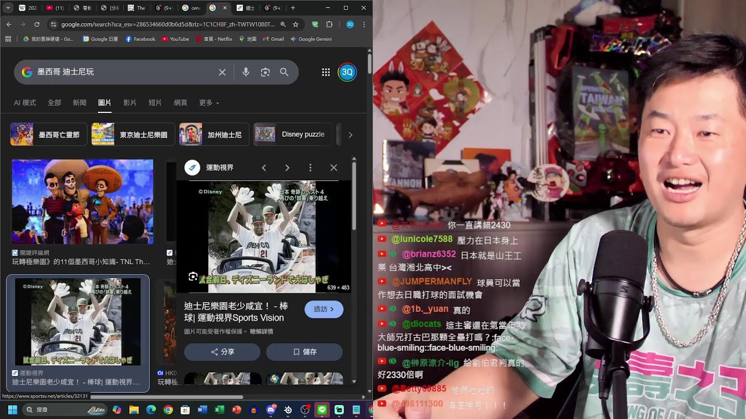Launch Microsoft Edge from taskbar
This screenshot has width=746, height=419.
click(151, 410)
